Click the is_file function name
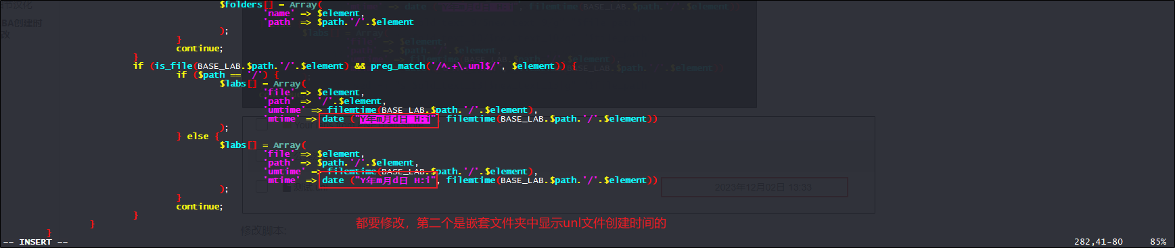This screenshot has height=248, width=1175. point(173,66)
